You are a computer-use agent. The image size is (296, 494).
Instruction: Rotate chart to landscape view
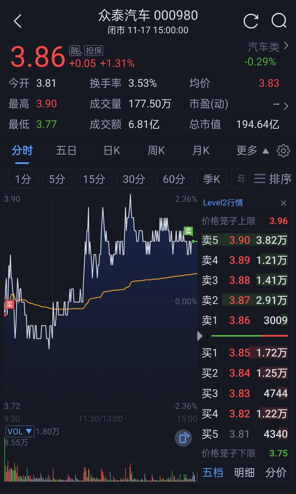click(x=183, y=438)
